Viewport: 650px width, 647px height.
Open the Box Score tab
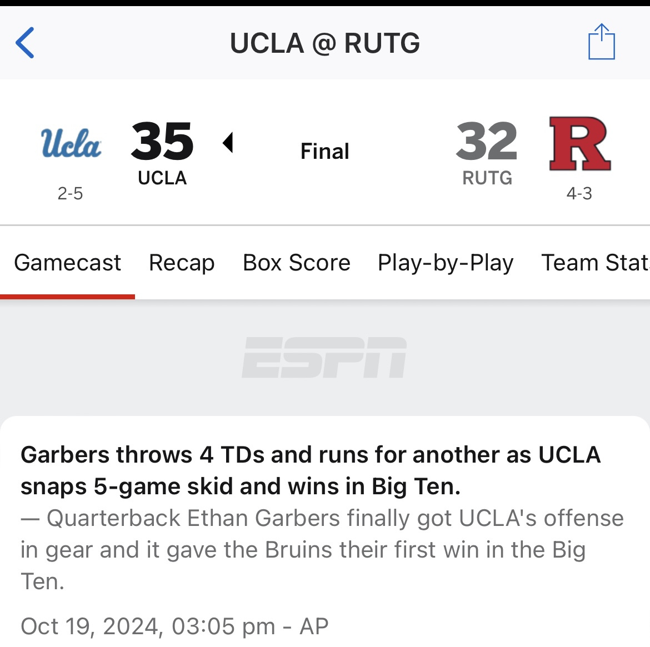pos(297,263)
